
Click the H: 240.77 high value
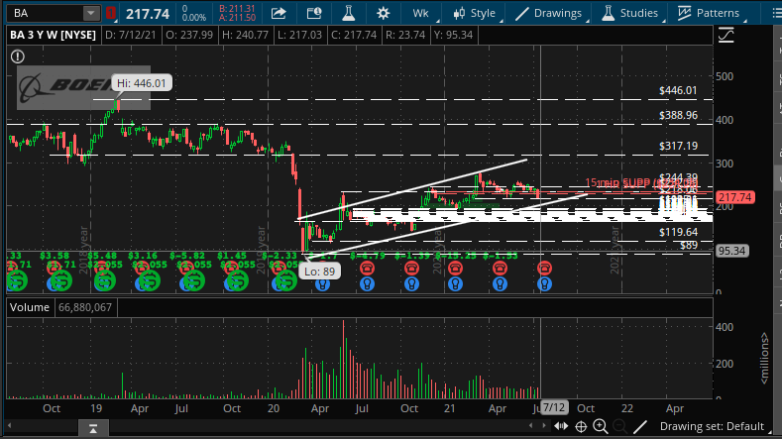click(246, 35)
